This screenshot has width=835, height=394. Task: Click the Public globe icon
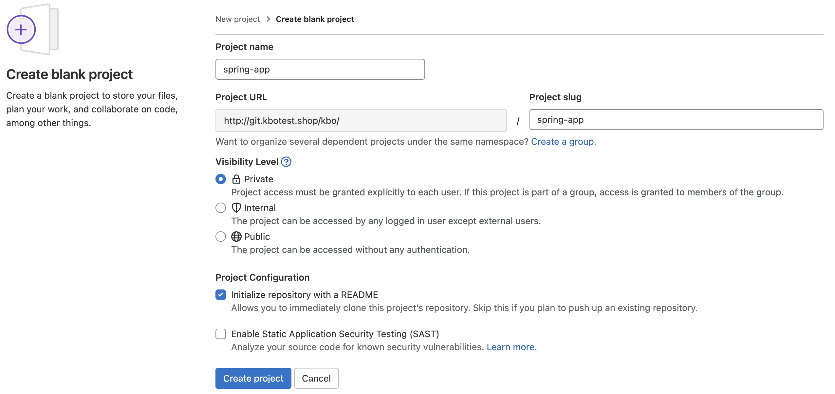click(x=236, y=237)
